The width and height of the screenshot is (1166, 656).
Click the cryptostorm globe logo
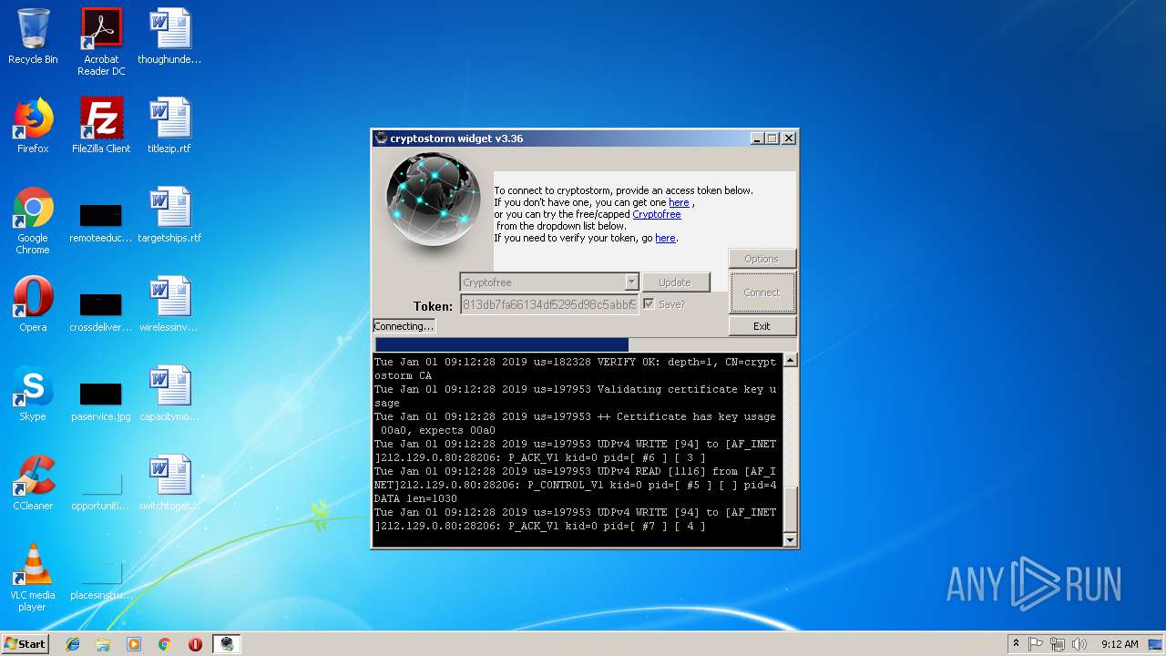click(x=433, y=199)
